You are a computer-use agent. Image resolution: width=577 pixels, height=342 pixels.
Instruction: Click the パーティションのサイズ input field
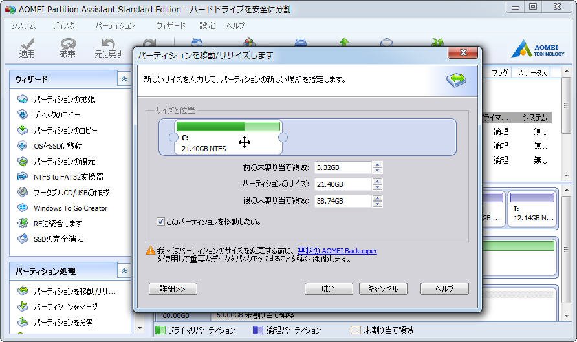(x=343, y=184)
